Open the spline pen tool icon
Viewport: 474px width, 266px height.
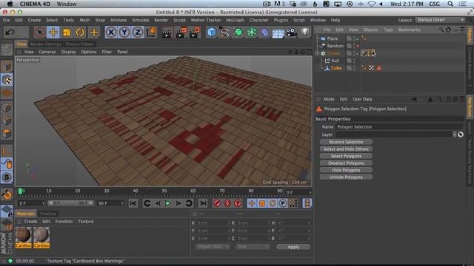tap(224, 33)
